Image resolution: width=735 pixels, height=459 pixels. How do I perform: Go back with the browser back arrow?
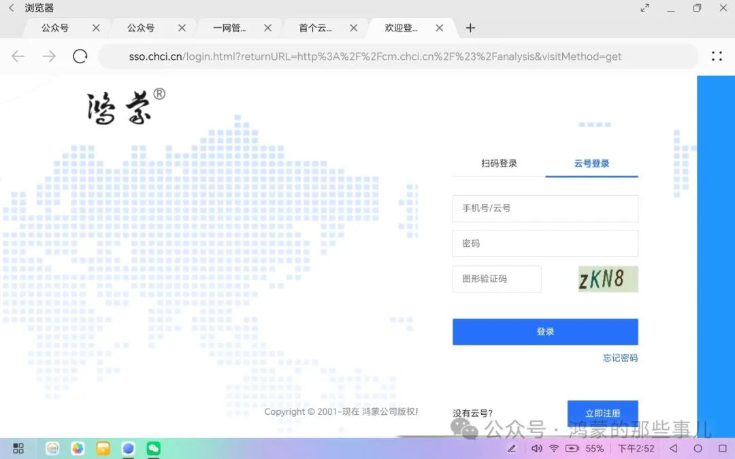[x=18, y=56]
